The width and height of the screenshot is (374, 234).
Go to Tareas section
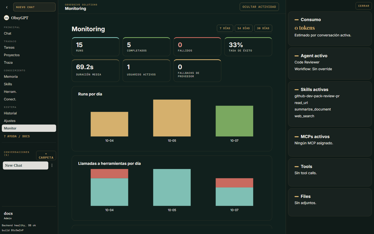click(29, 48)
